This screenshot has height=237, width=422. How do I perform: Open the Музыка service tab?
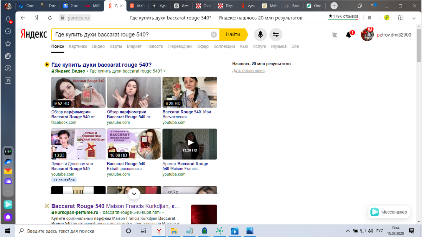[279, 46]
